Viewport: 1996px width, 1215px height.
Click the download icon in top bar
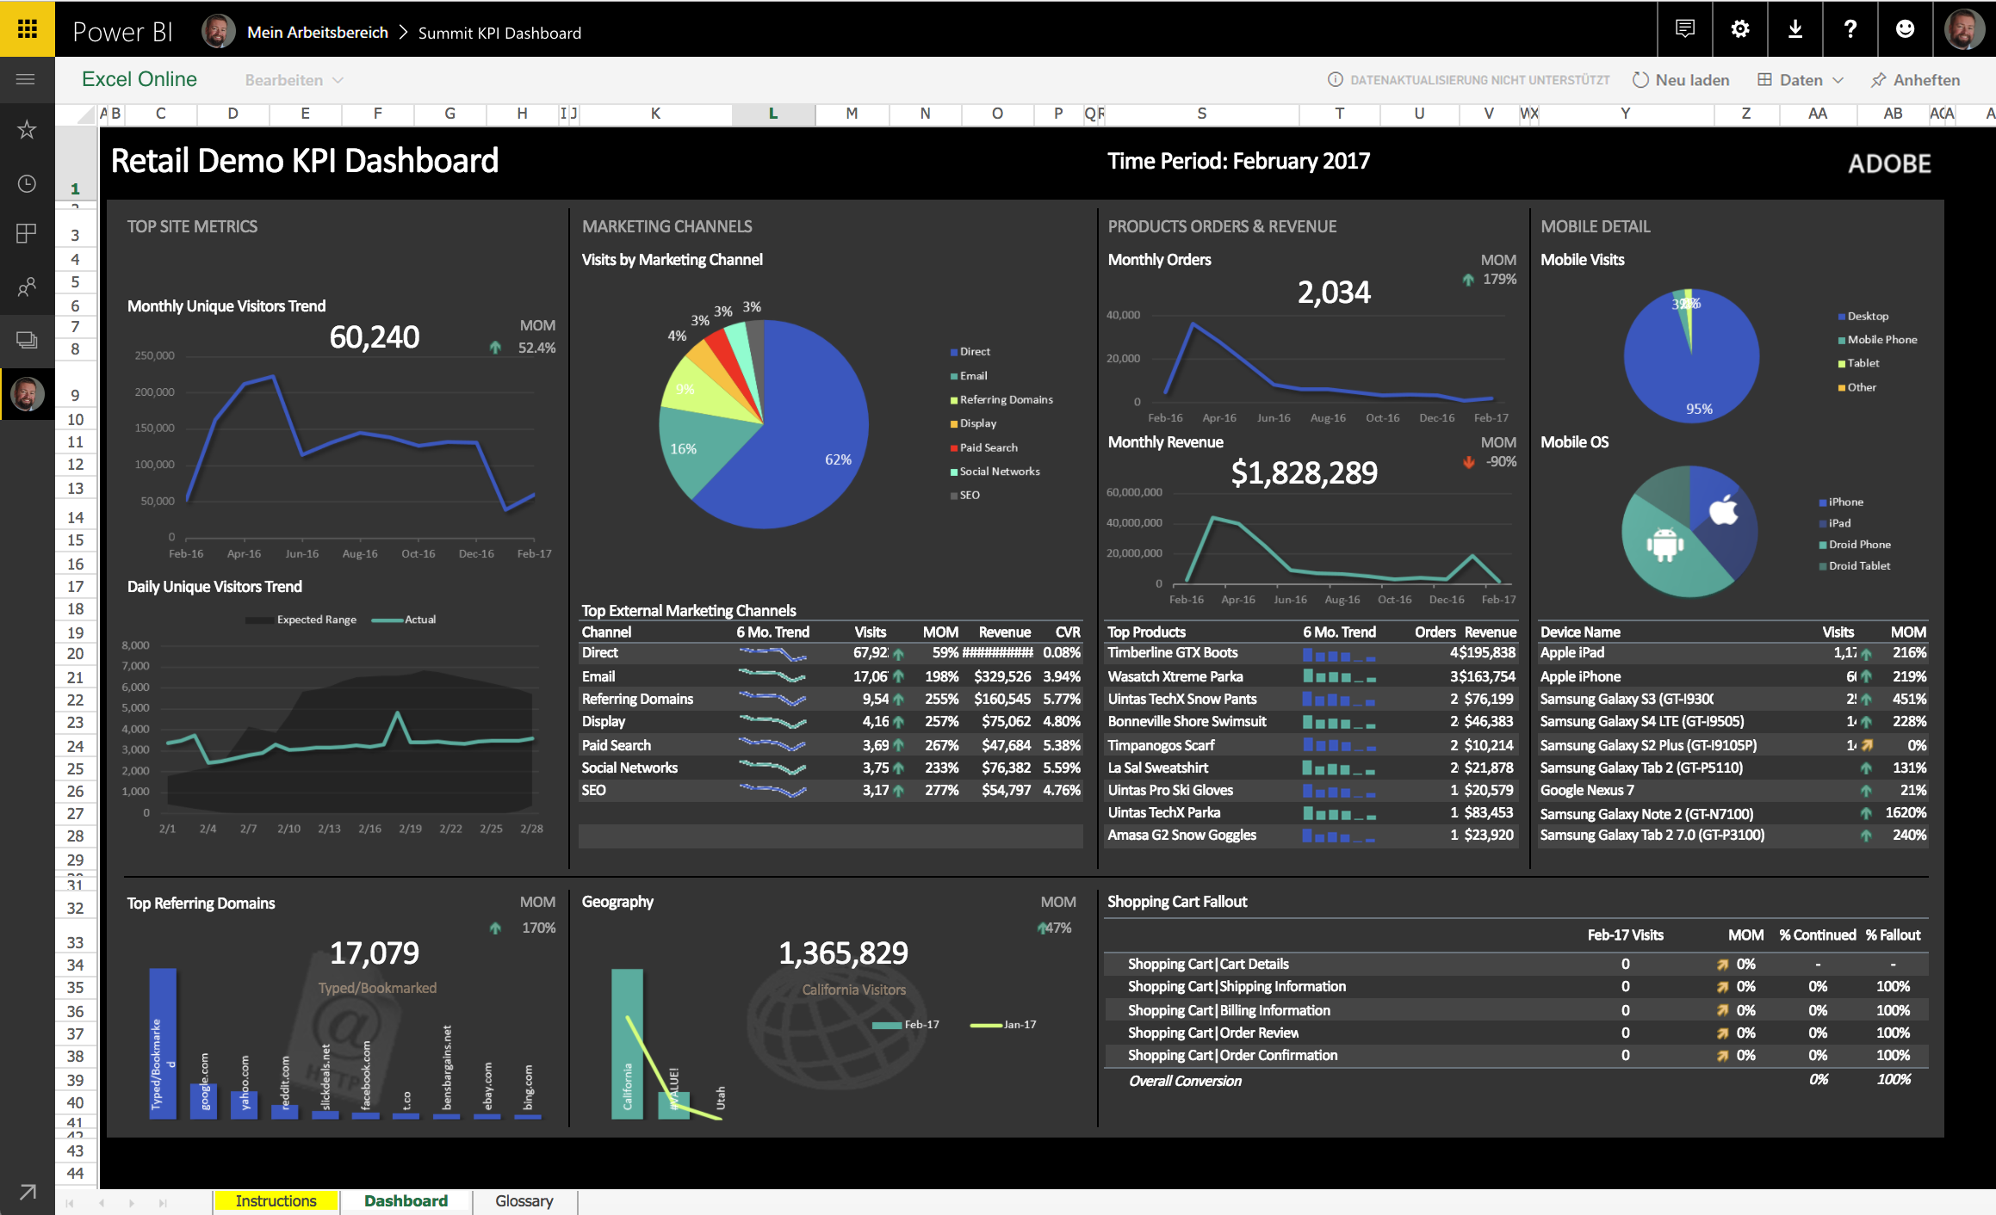1792,26
